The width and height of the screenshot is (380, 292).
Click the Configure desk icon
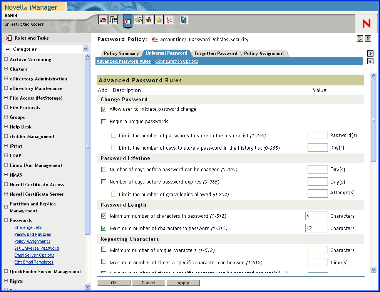click(x=148, y=20)
